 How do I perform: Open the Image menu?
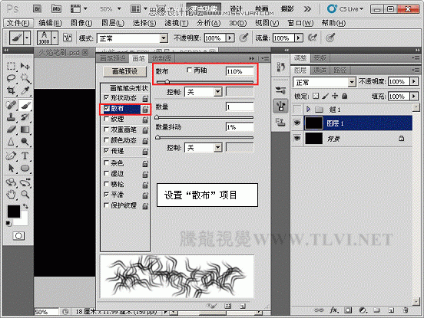81,23
